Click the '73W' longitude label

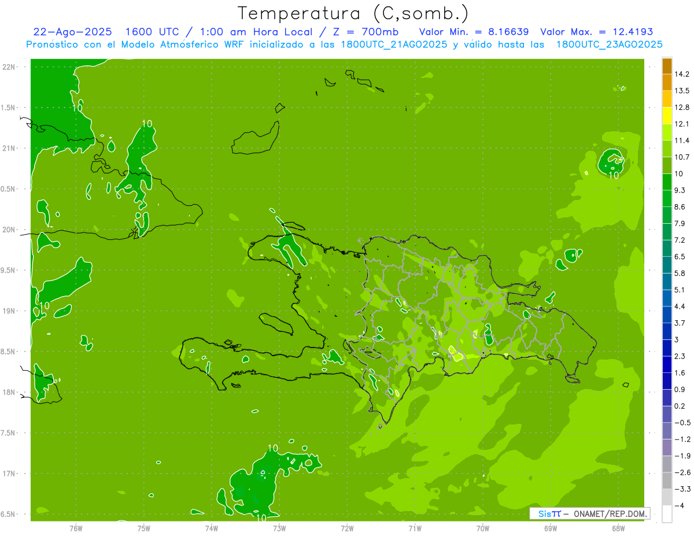(x=279, y=528)
